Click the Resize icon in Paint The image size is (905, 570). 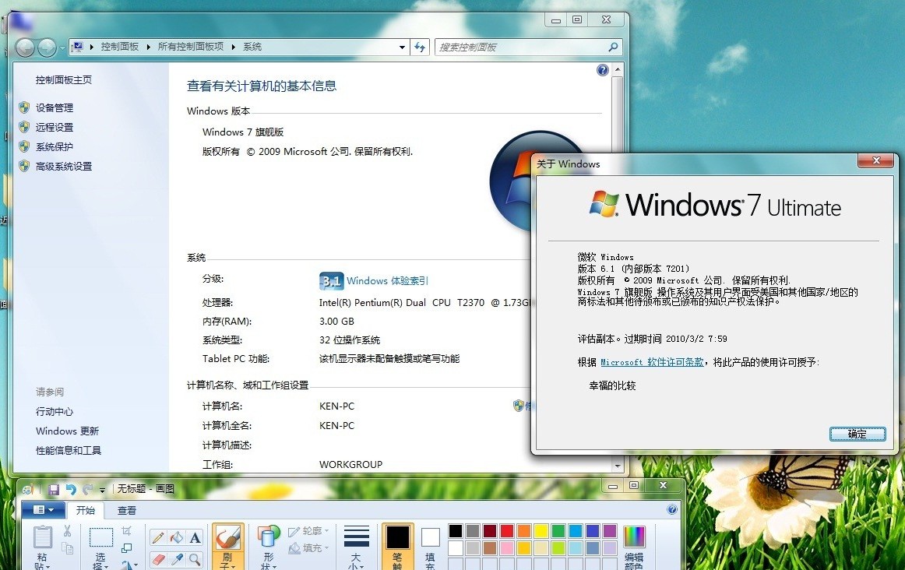pyautogui.click(x=126, y=548)
